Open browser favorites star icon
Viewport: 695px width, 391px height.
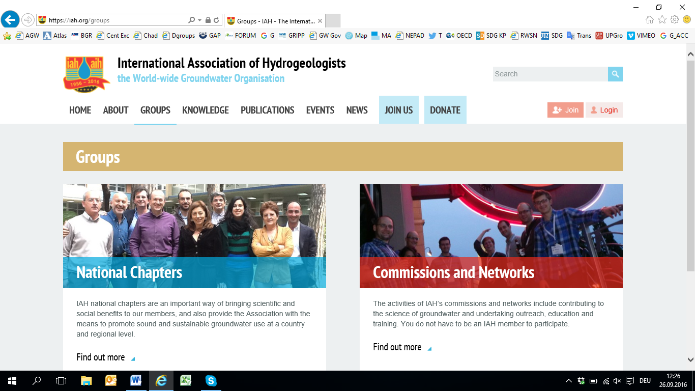pos(662,20)
